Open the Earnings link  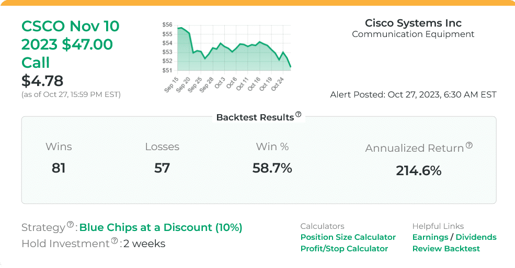click(430, 237)
